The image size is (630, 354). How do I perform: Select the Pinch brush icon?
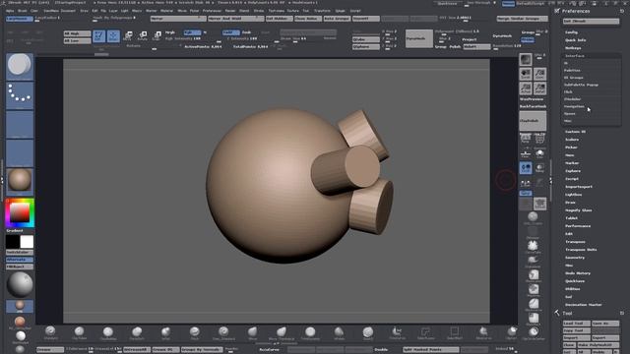pos(195,332)
